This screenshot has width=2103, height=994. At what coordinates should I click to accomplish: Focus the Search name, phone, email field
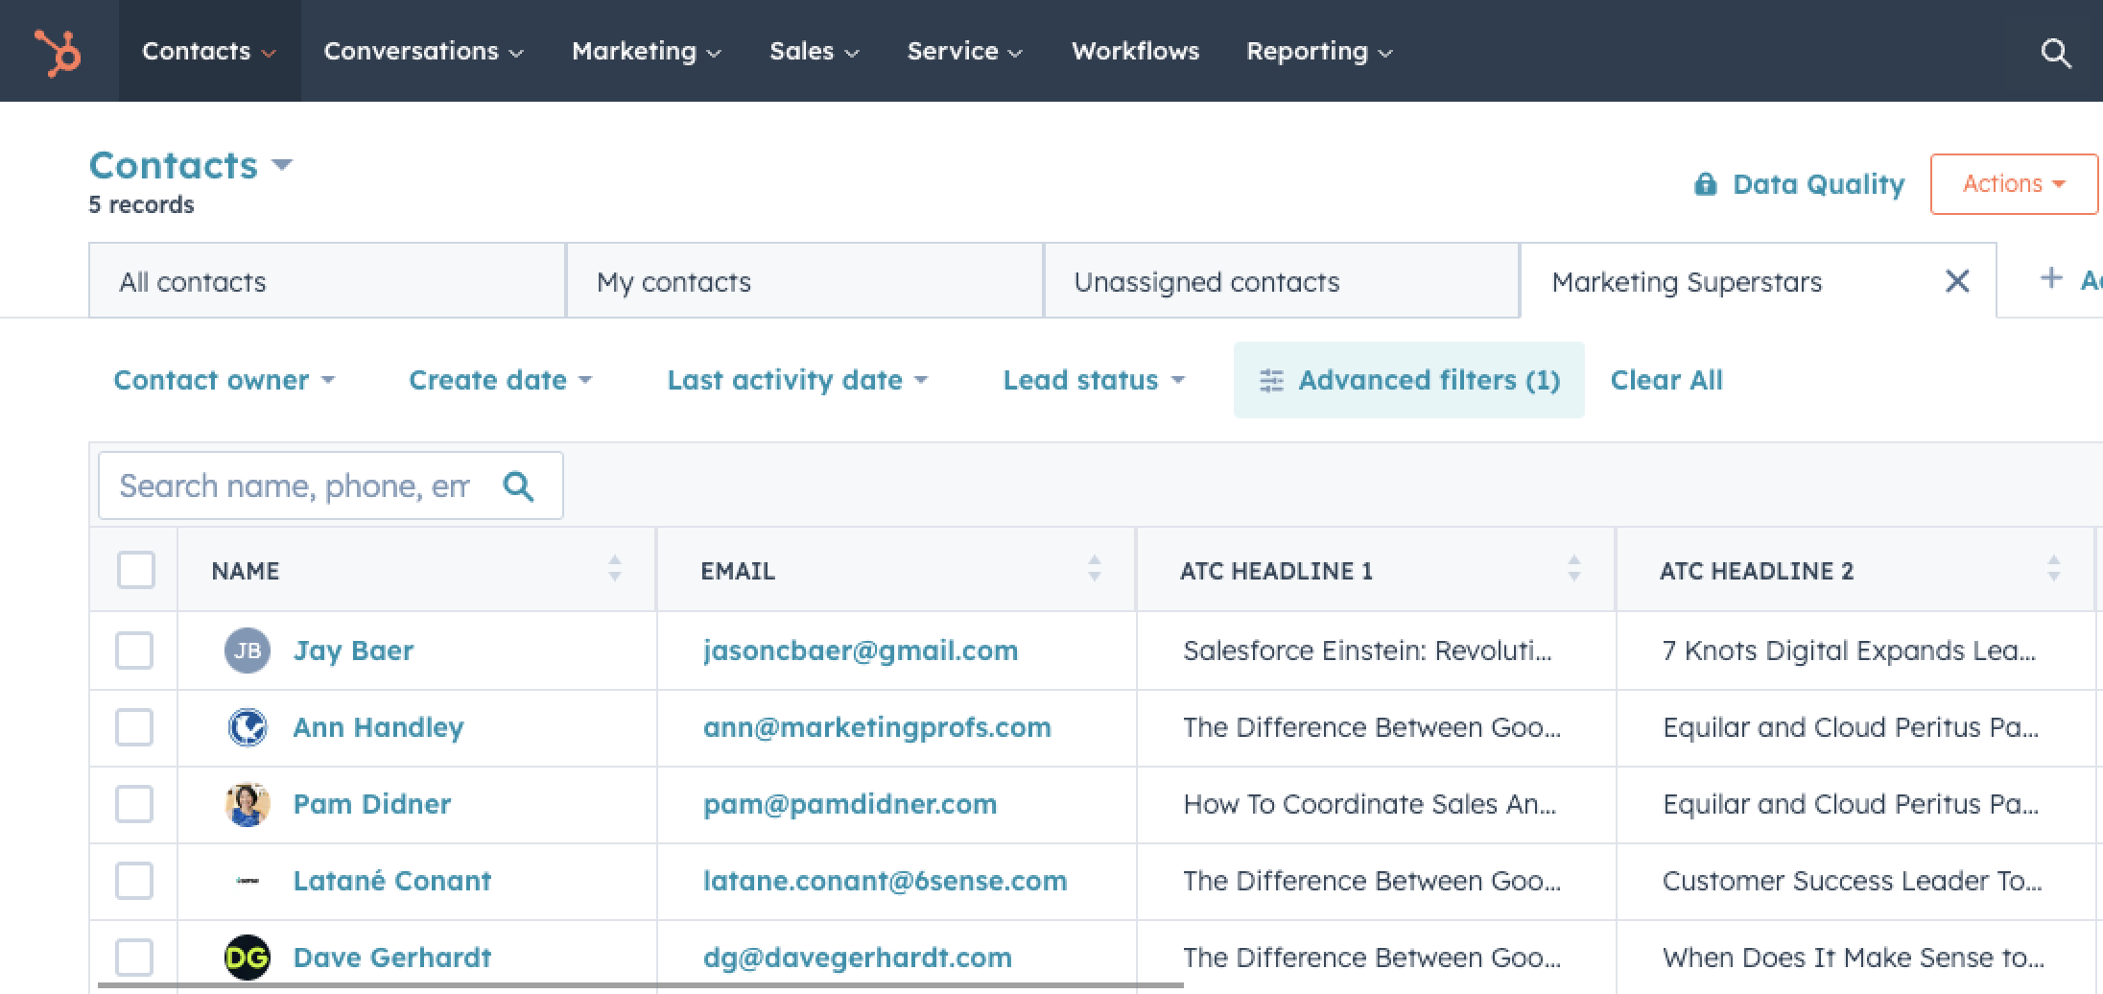click(x=331, y=485)
